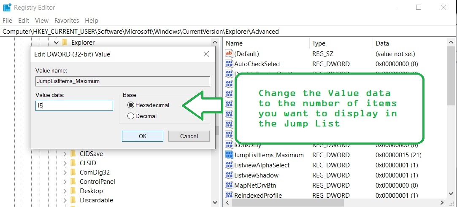Select the ComDlg32 key label
Image resolution: width=457 pixels, height=207 pixels.
[x=95, y=172]
